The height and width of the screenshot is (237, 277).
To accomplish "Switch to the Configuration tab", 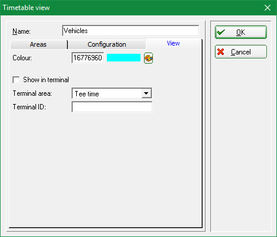I will pyautogui.click(x=107, y=44).
